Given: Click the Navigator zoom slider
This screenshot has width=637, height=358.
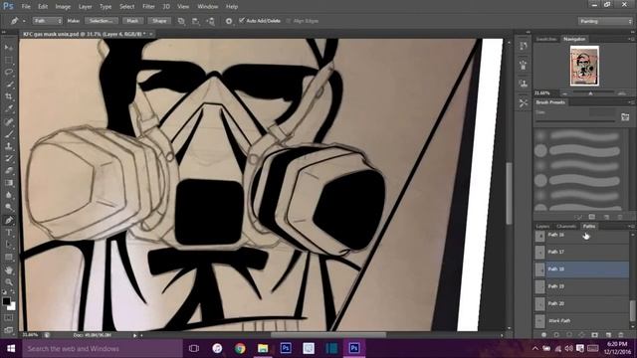Looking at the screenshot, I should coord(590,93).
